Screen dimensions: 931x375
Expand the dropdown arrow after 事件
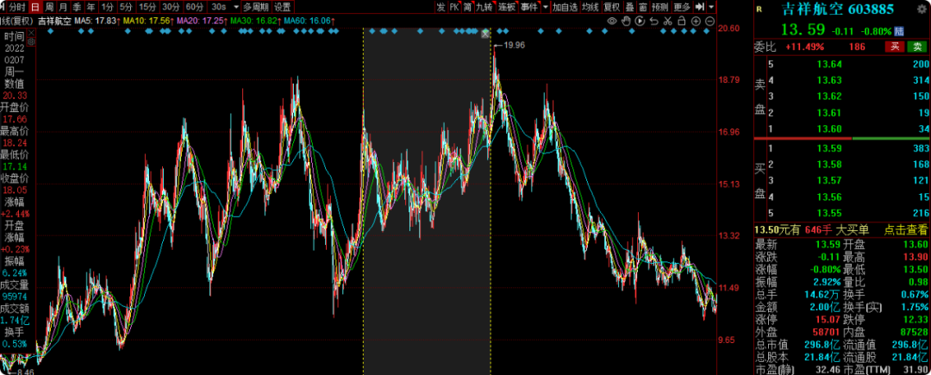(x=545, y=7)
